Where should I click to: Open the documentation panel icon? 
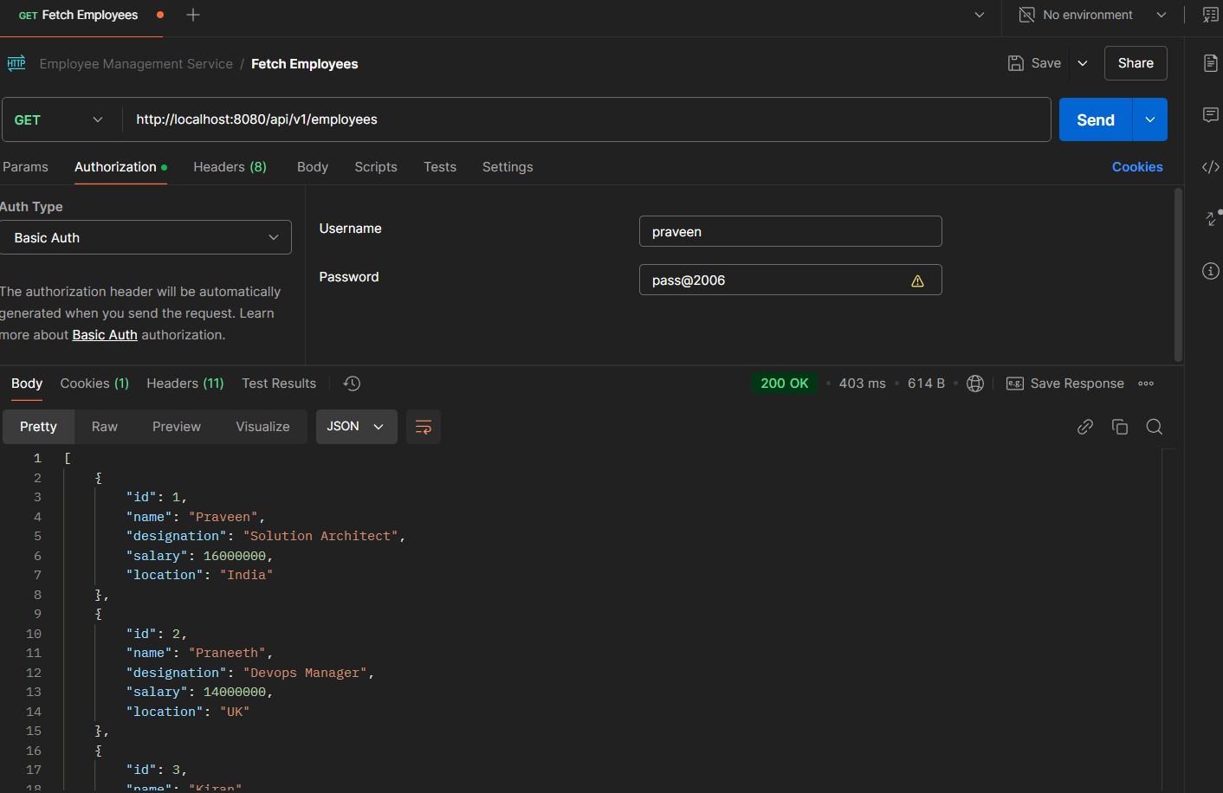tap(1211, 63)
